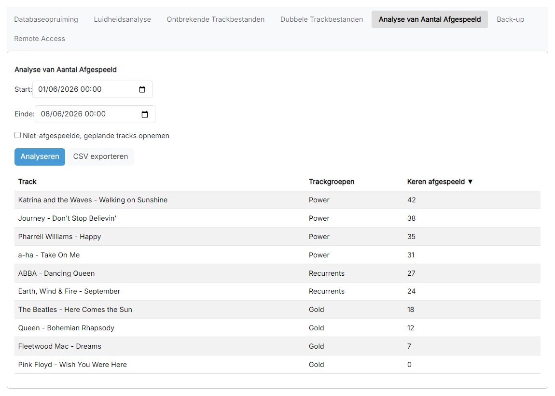Open the Back-up tab
555x396 pixels.
[511, 19]
